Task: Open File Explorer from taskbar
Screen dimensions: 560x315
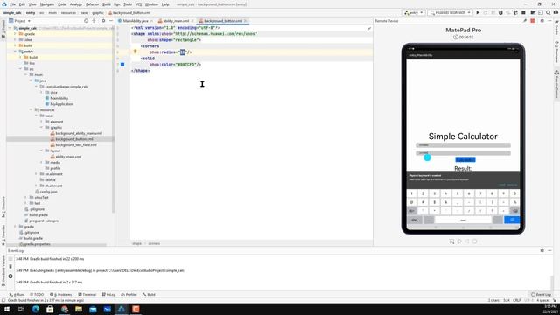Action: [79, 309]
